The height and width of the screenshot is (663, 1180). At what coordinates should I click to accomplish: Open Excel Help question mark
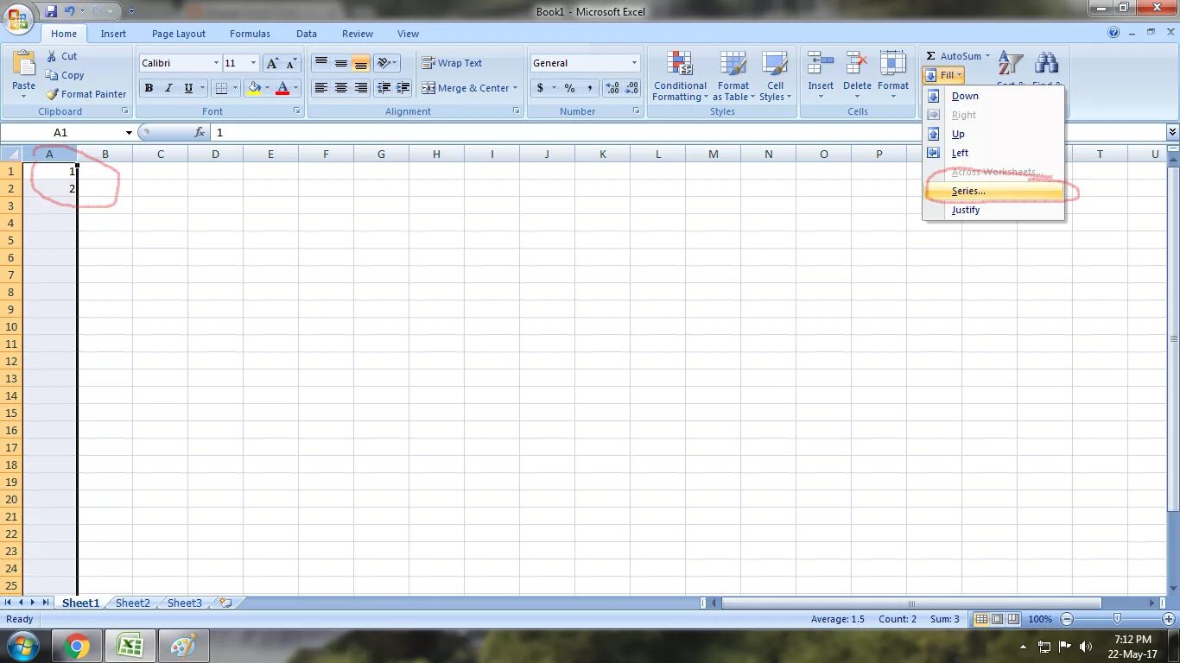pos(1113,33)
